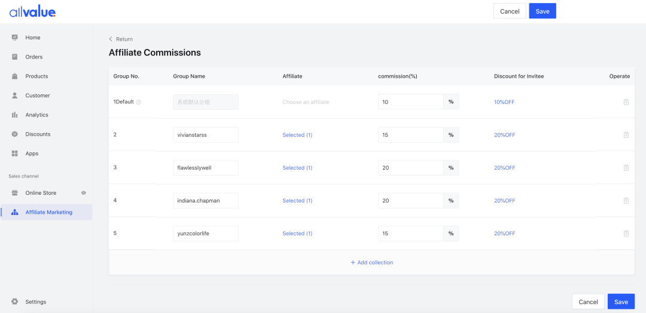Viewport: 646px width, 313px height.
Task: Click the bottom Cancel button
Action: 588,302
